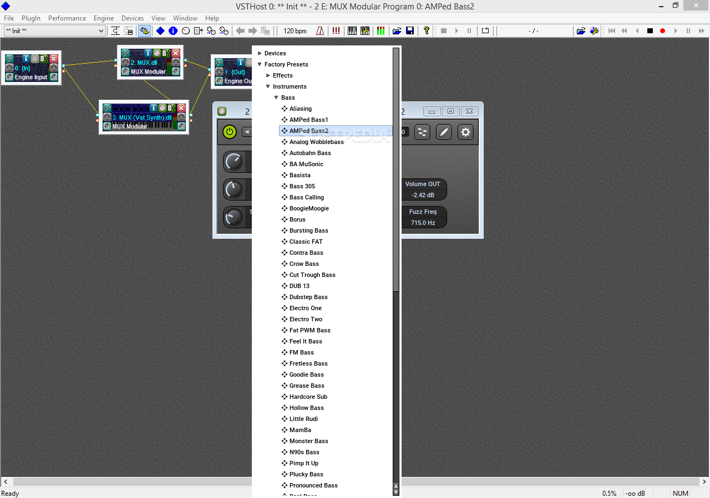710x498 pixels.
Task: Click the red record button
Action: click(662, 31)
